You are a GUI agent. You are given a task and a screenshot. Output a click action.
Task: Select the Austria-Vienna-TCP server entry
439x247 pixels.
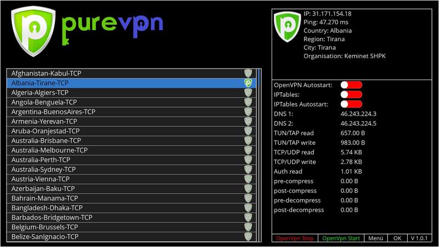[131, 179]
